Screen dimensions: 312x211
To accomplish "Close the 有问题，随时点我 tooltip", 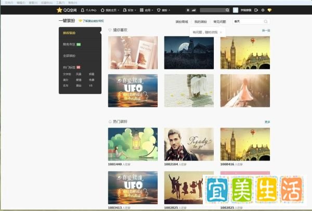I will [x=221, y=32].
